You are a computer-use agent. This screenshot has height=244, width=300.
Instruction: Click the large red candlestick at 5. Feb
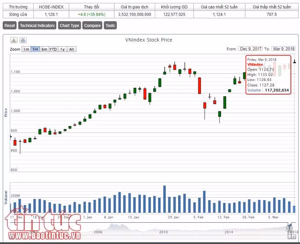[x=199, y=85]
